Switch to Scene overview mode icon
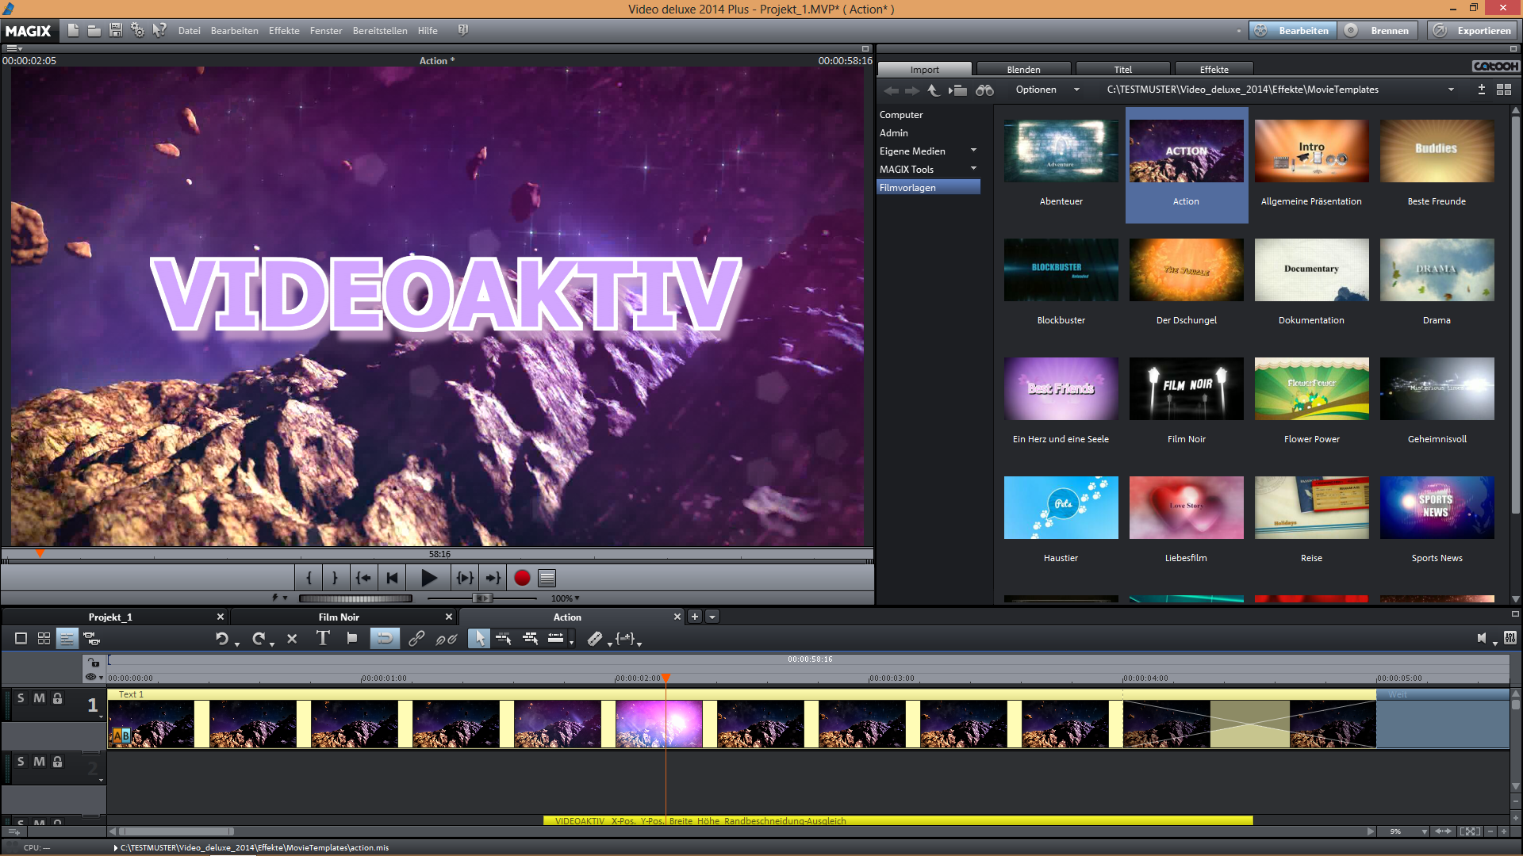Viewport: 1523px width, 856px height. pos(44,638)
